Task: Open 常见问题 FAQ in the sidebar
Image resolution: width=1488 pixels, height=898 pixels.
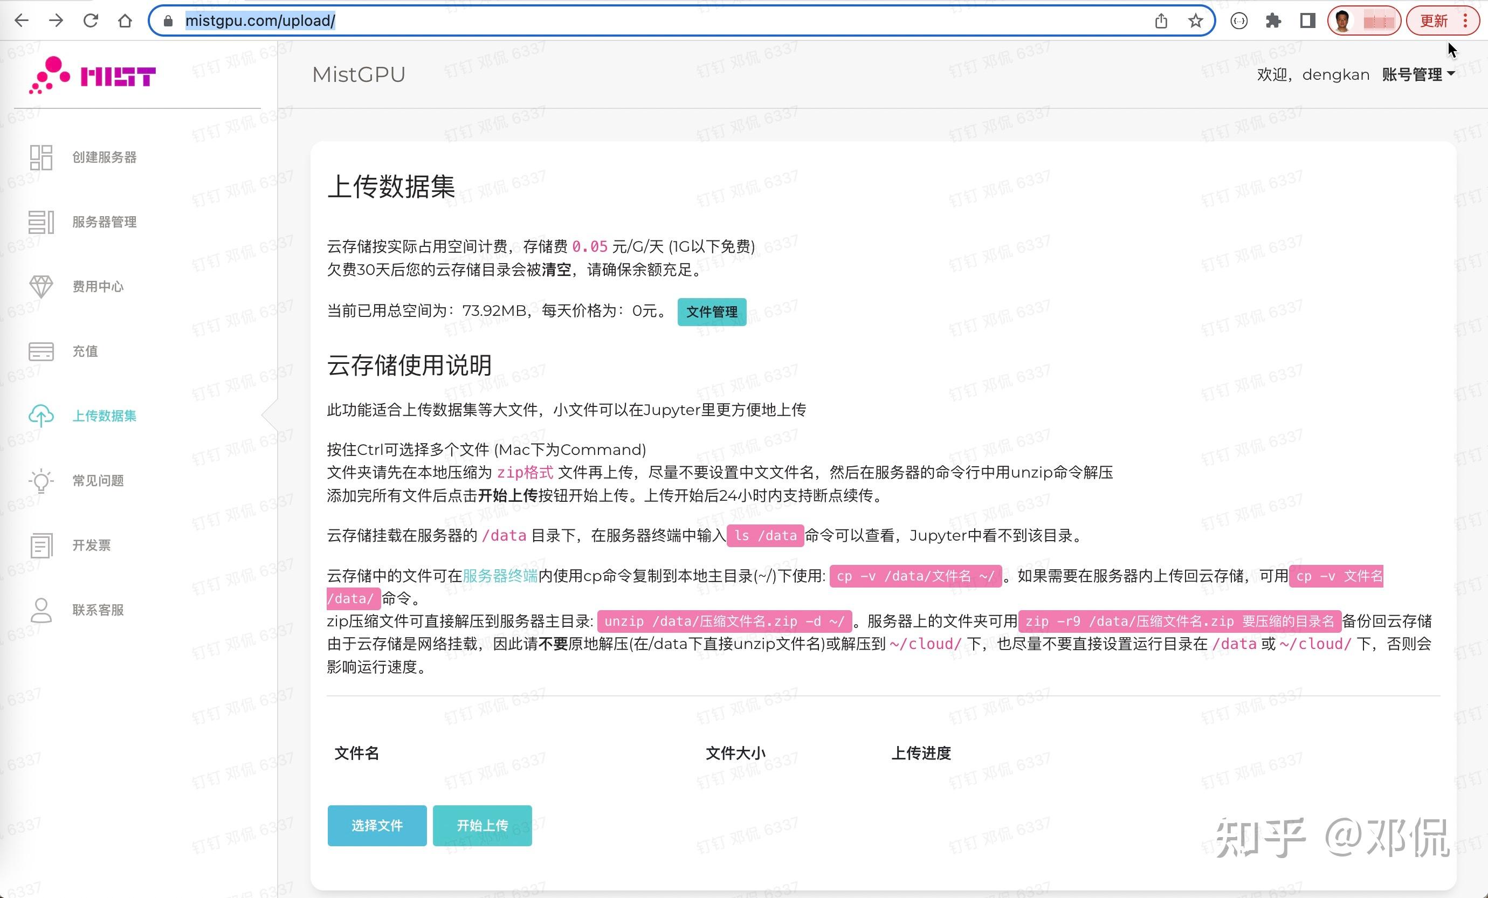Action: (x=98, y=481)
